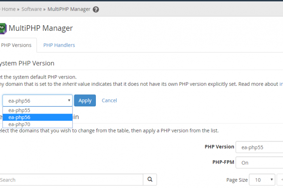Choose highlighted ea-php56 option in list
This screenshot has width=283, height=188.
(x=37, y=117)
